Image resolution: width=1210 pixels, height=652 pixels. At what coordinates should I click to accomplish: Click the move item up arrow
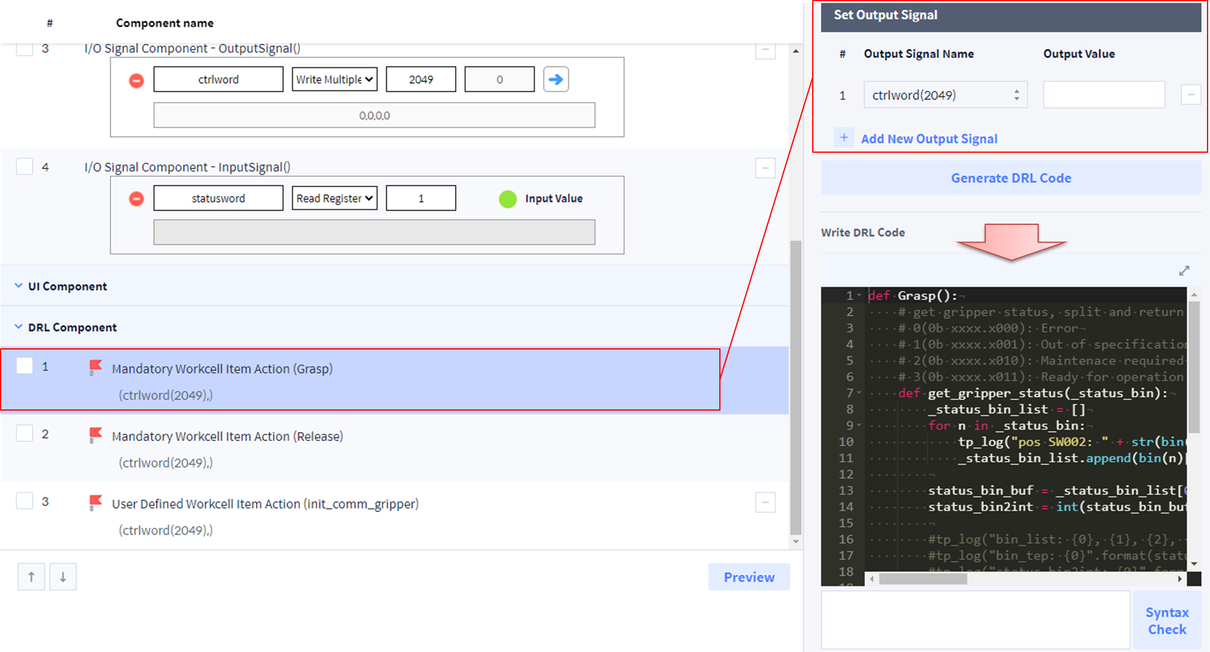pyautogui.click(x=31, y=577)
